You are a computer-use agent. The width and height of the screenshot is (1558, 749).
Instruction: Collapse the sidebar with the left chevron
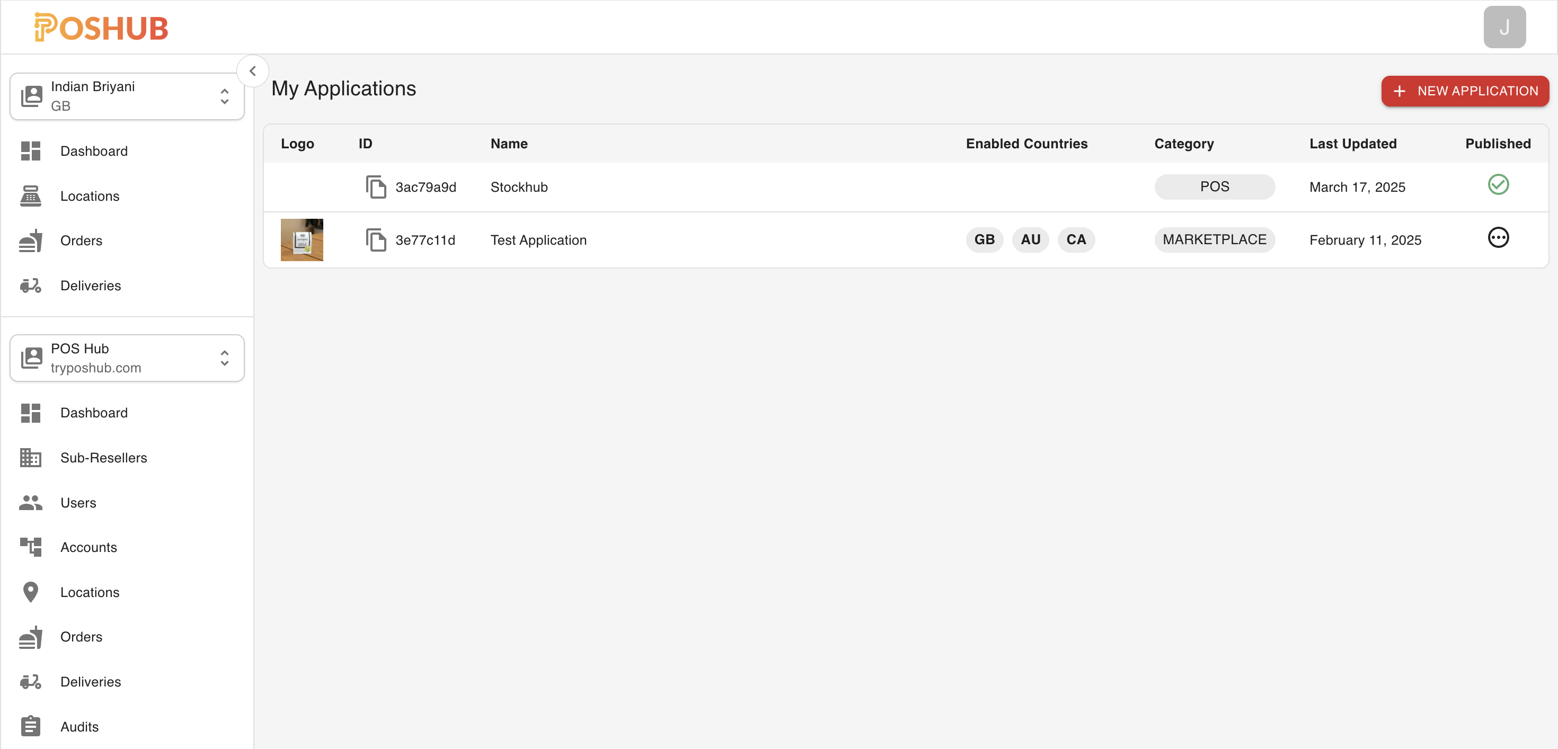coord(253,71)
